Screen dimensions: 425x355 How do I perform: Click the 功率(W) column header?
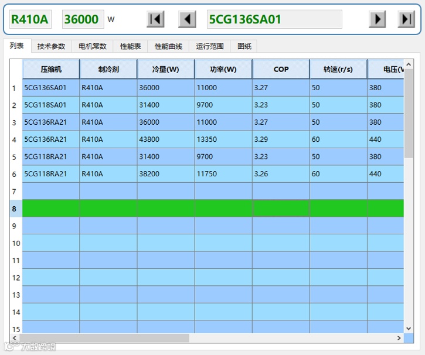[x=223, y=69]
